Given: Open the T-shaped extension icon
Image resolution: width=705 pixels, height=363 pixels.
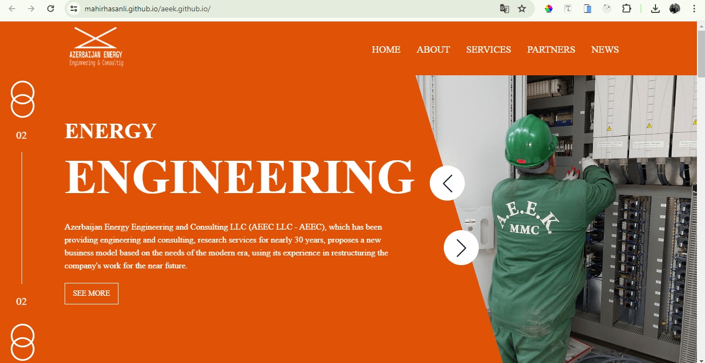Looking at the screenshot, I should 568,9.
